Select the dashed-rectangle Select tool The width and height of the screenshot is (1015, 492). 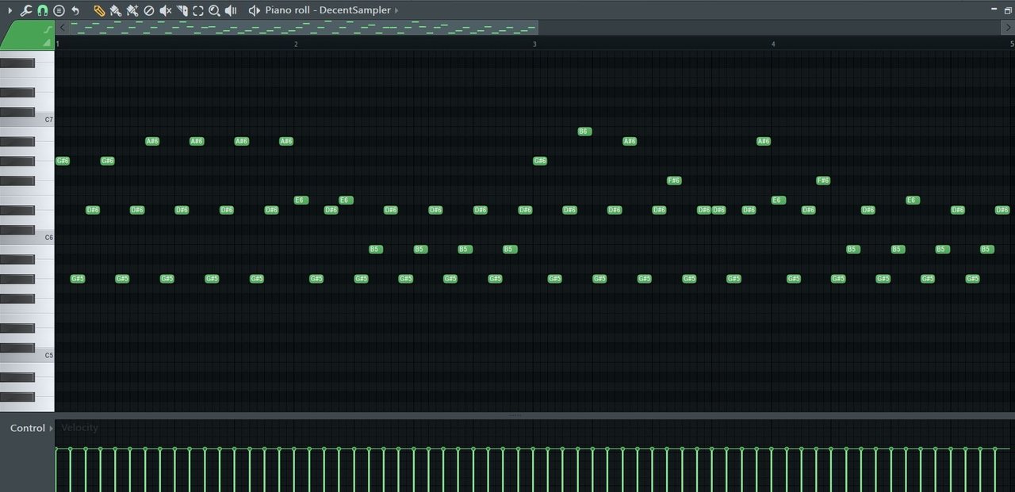(x=198, y=10)
